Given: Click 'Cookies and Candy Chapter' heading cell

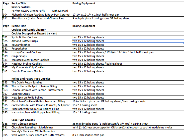Looking at the screenshot, I should click(41, 30).
